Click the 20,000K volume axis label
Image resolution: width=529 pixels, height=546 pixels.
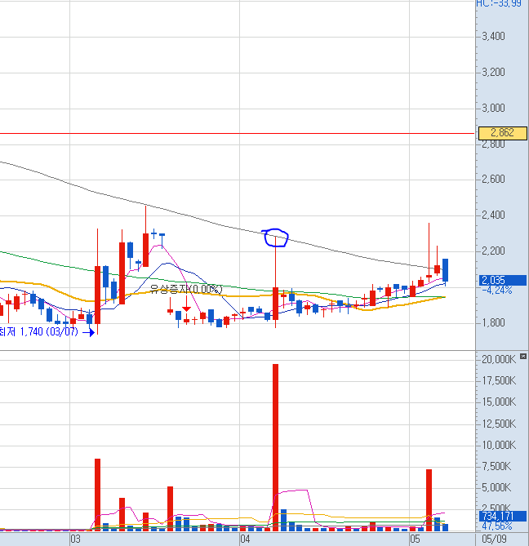(499, 359)
